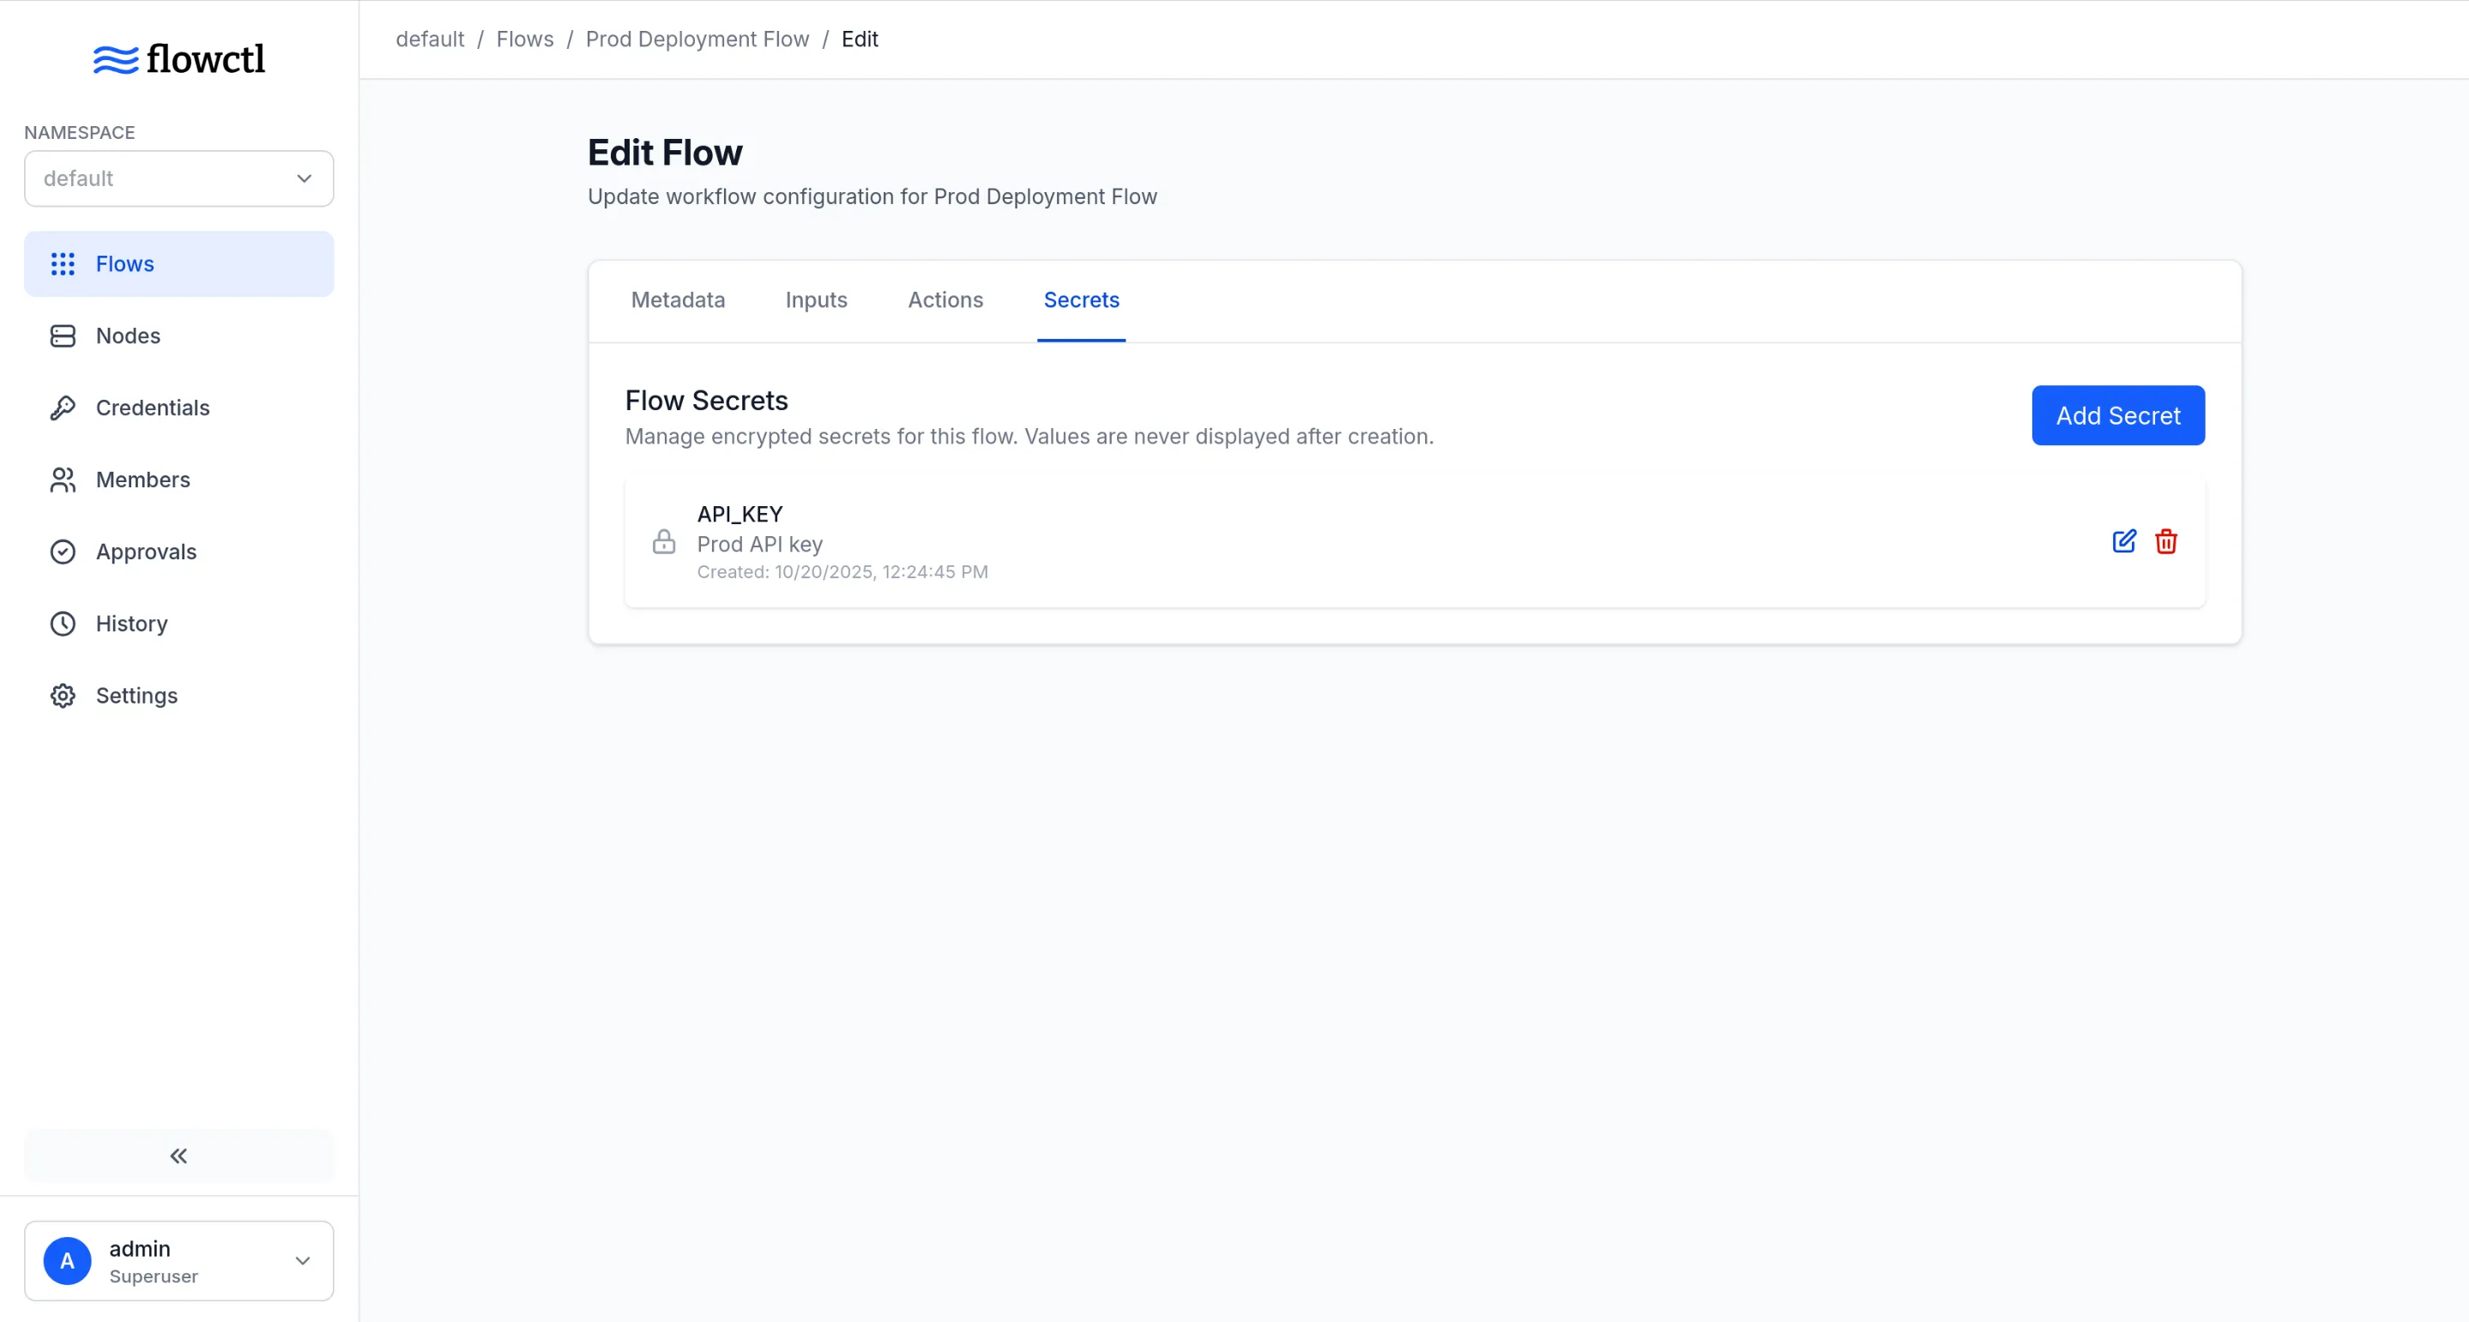Viewport: 2469px width, 1322px height.
Task: Click the lock icon beside API_KEY
Action: tap(663, 541)
